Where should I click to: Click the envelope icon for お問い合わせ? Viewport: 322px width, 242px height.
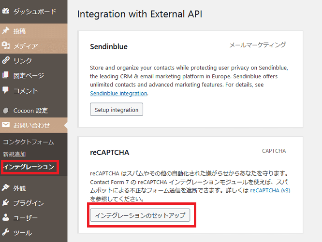coord(6,125)
